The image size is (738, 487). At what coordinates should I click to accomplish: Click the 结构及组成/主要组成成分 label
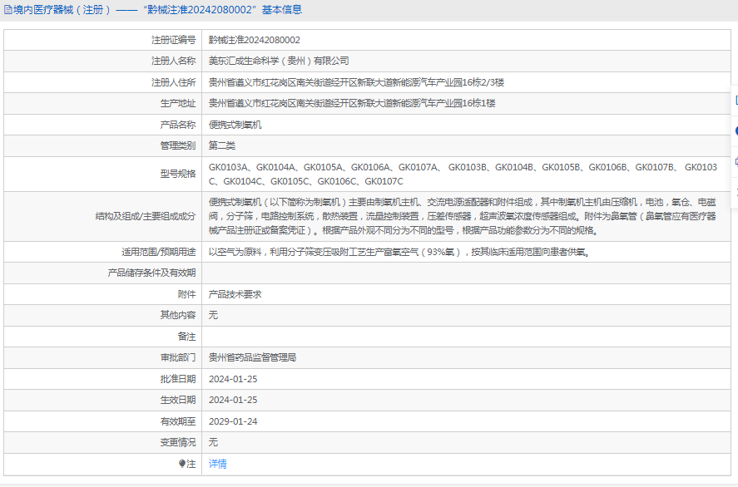click(x=146, y=216)
